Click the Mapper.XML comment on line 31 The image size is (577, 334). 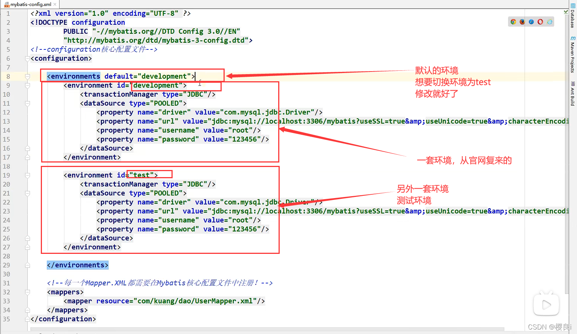pos(160,283)
